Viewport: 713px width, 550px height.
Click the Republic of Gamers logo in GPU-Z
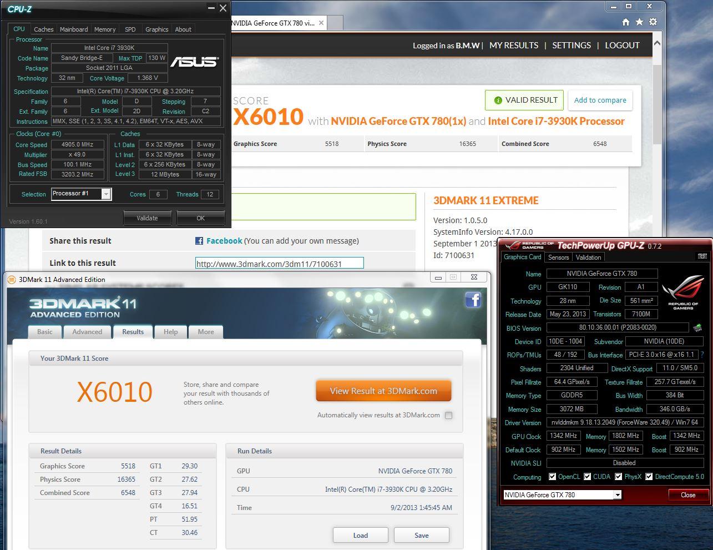click(x=683, y=292)
